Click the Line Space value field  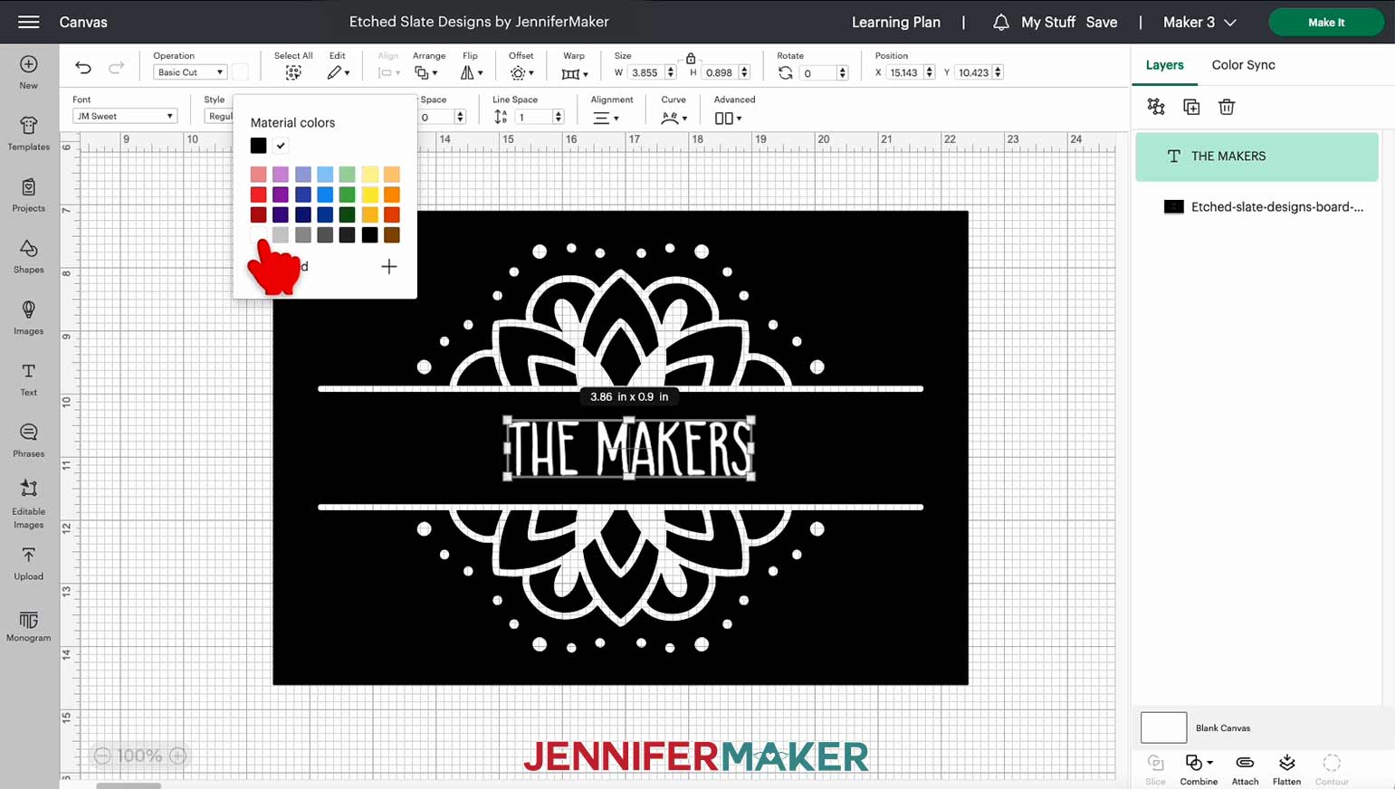[x=533, y=117]
